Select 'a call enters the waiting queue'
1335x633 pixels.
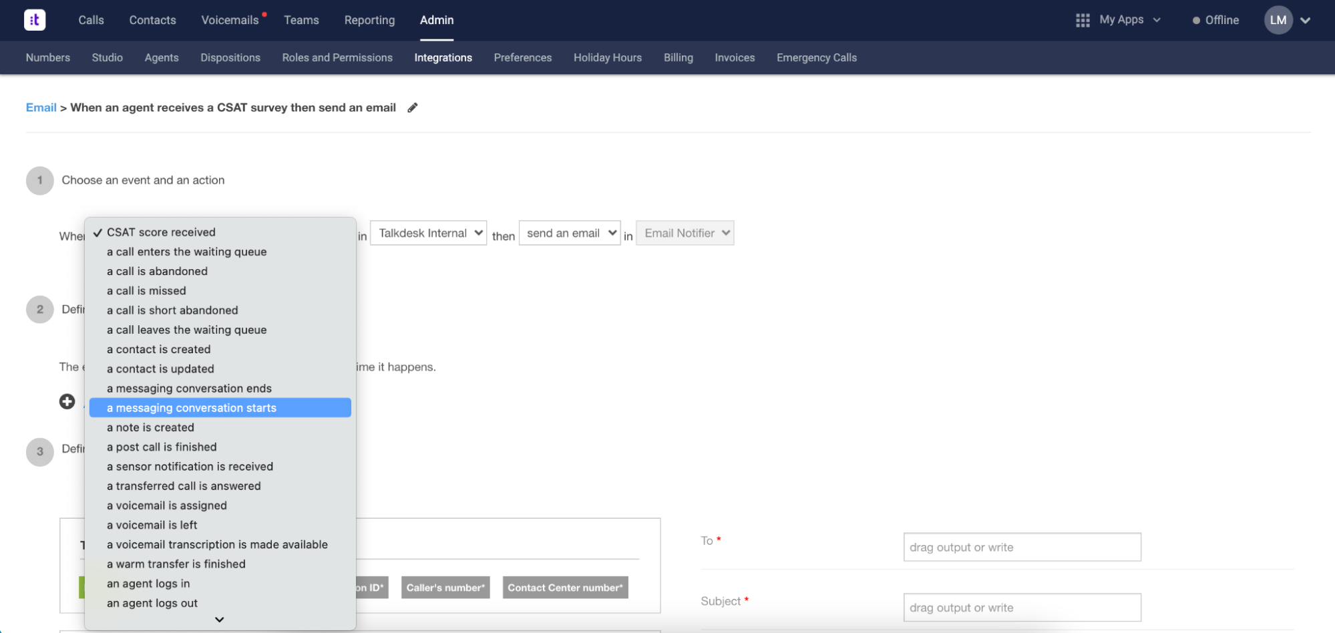pos(220,252)
